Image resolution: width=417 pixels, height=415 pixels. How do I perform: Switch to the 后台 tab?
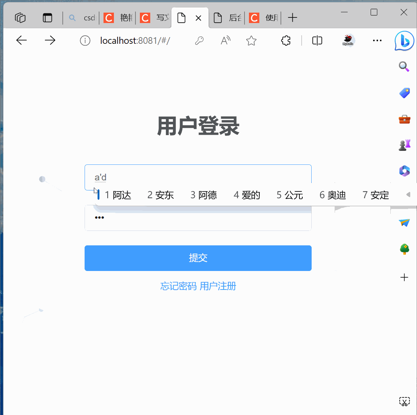coord(227,18)
